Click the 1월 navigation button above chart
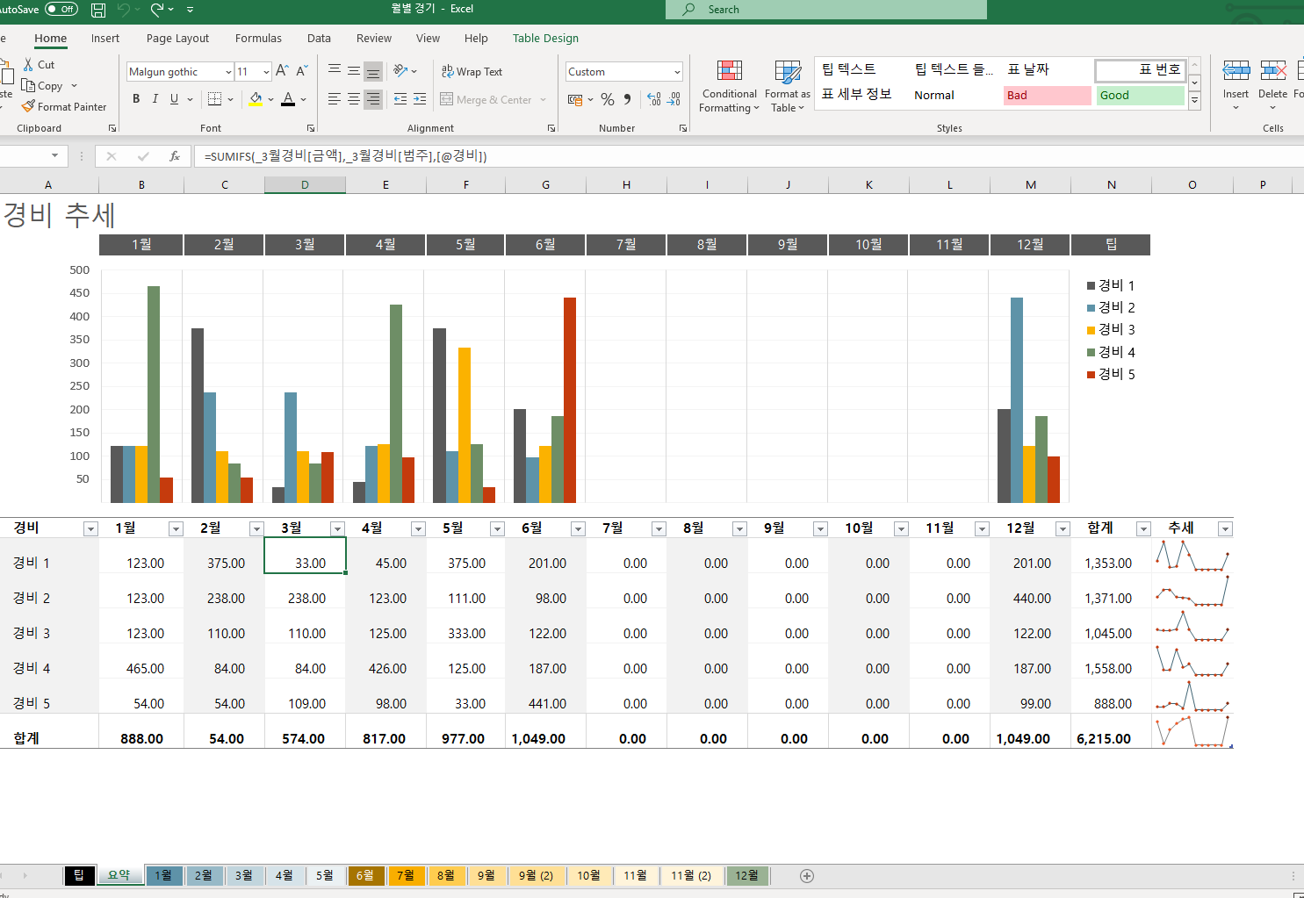 coord(141,245)
